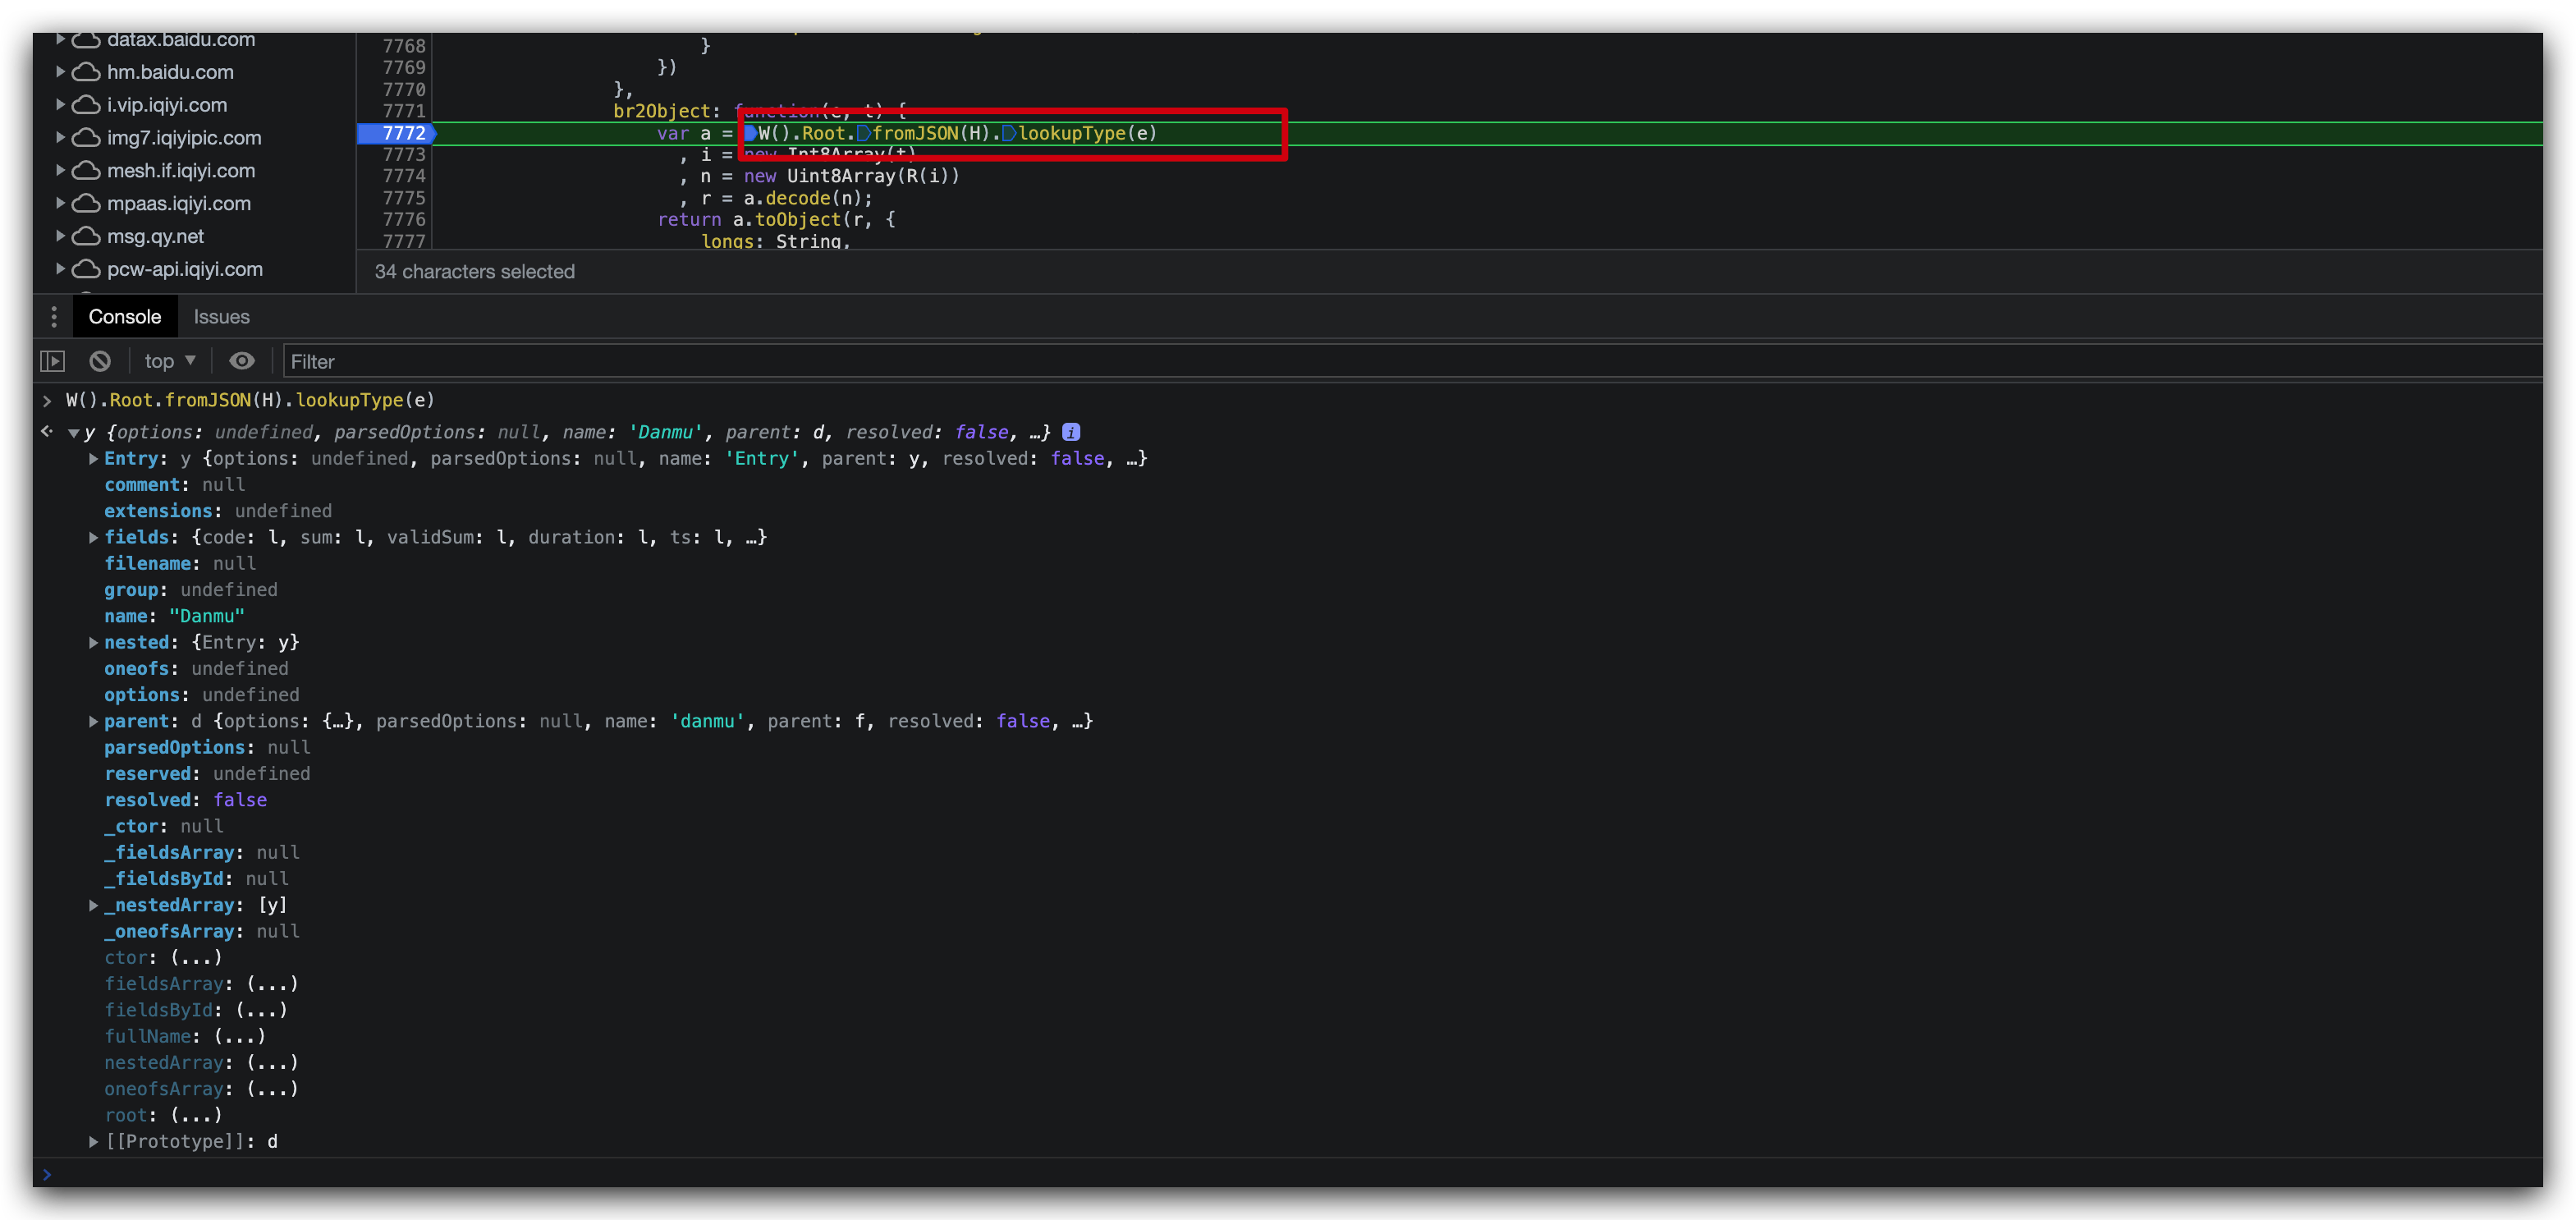
Task: Click the parsedOptions: null property row
Action: point(208,748)
